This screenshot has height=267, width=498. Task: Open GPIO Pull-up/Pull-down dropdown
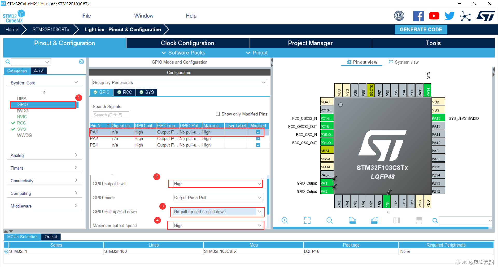[x=218, y=212]
